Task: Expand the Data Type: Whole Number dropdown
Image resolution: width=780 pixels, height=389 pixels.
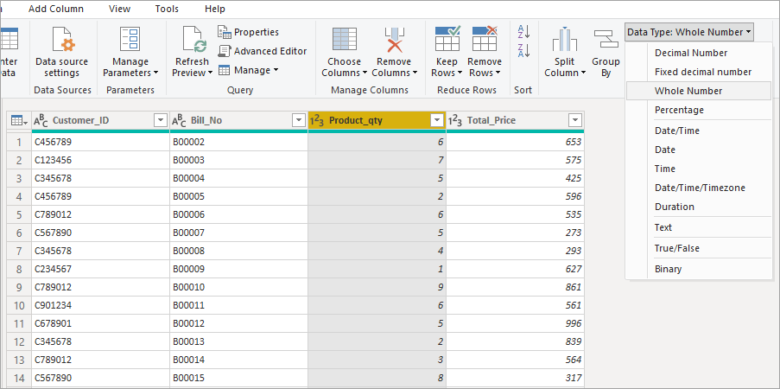Action: 689,32
